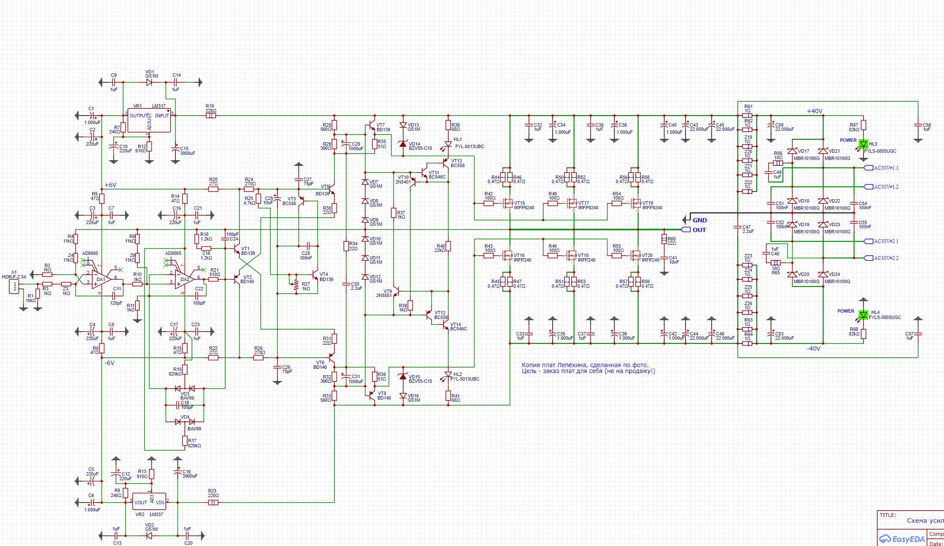Click the EasyEDA logo
The height and width of the screenshot is (546, 944).
(x=902, y=539)
